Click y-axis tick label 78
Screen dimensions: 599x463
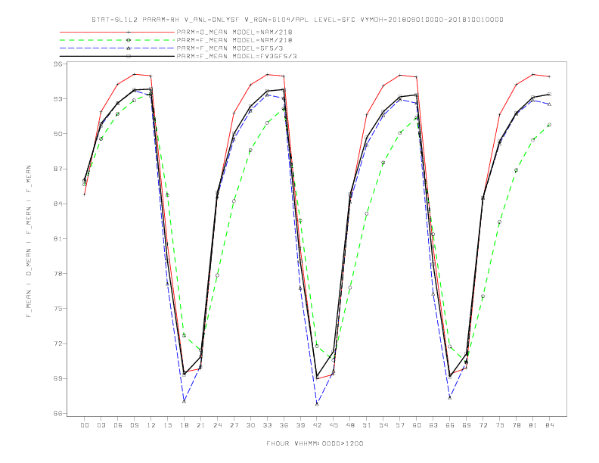click(x=57, y=274)
